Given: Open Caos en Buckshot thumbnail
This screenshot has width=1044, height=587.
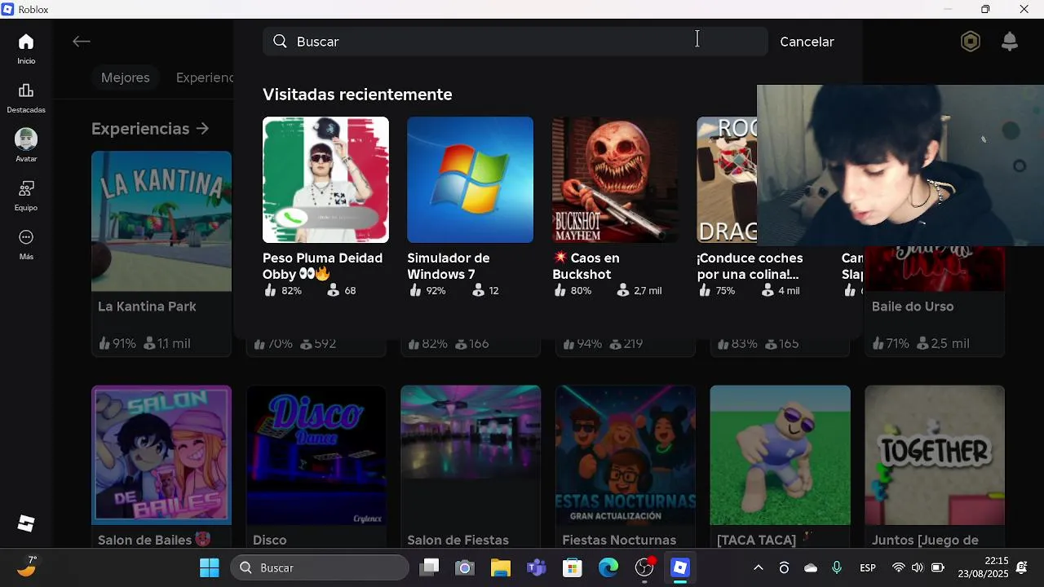Looking at the screenshot, I should point(615,179).
